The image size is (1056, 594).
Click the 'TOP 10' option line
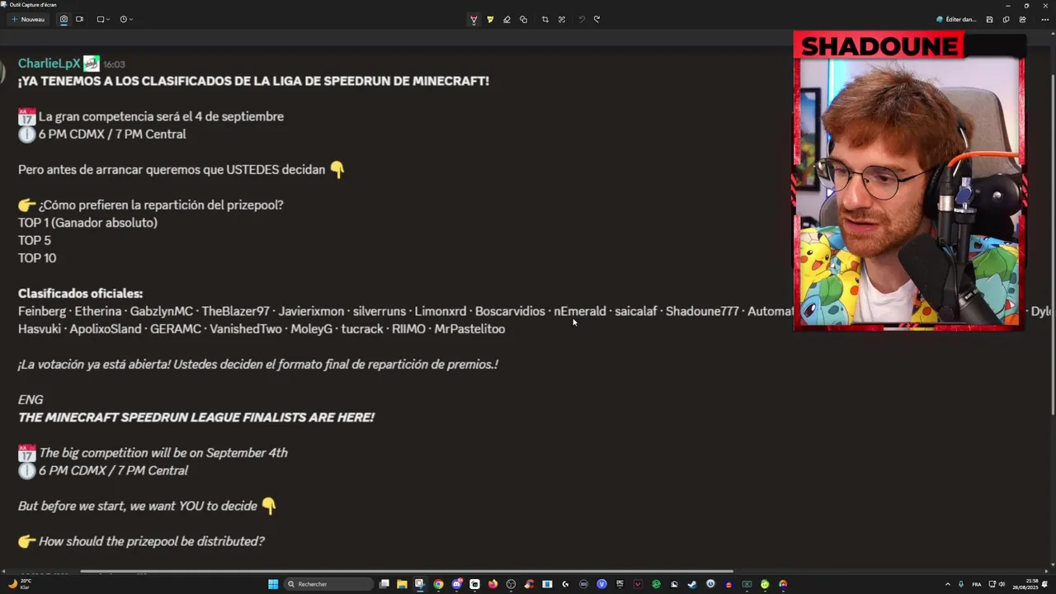(37, 258)
